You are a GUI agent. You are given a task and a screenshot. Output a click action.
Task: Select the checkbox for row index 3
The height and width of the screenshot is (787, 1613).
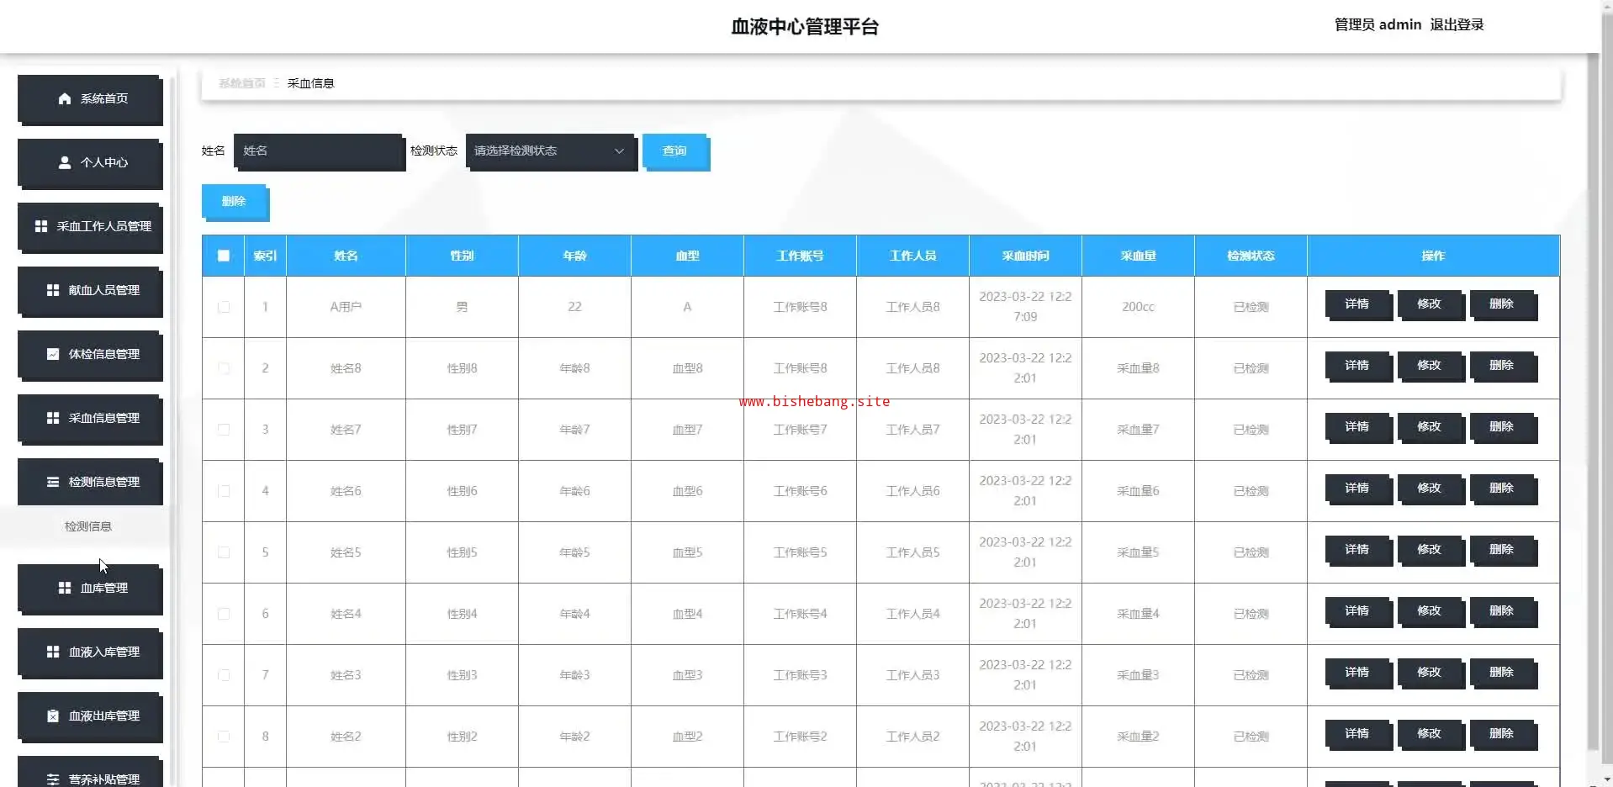point(224,430)
